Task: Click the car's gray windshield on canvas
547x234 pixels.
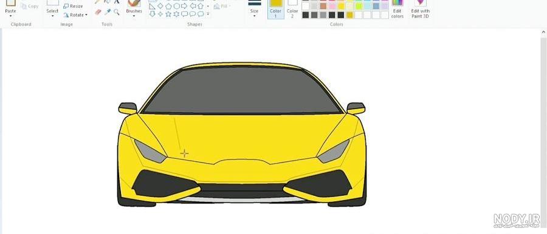Action: [241, 90]
